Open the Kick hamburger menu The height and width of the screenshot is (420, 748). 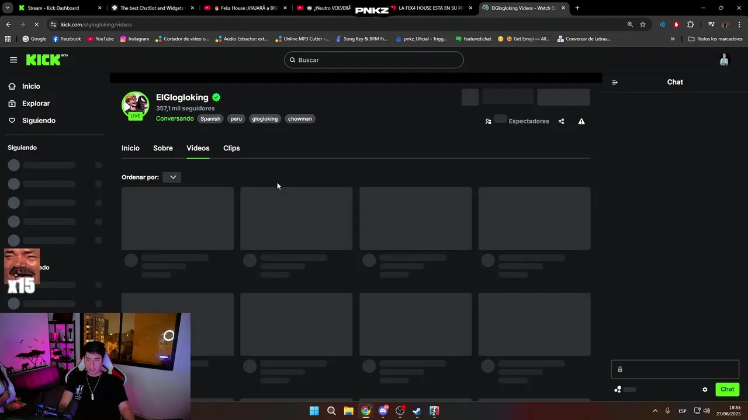(x=13, y=60)
